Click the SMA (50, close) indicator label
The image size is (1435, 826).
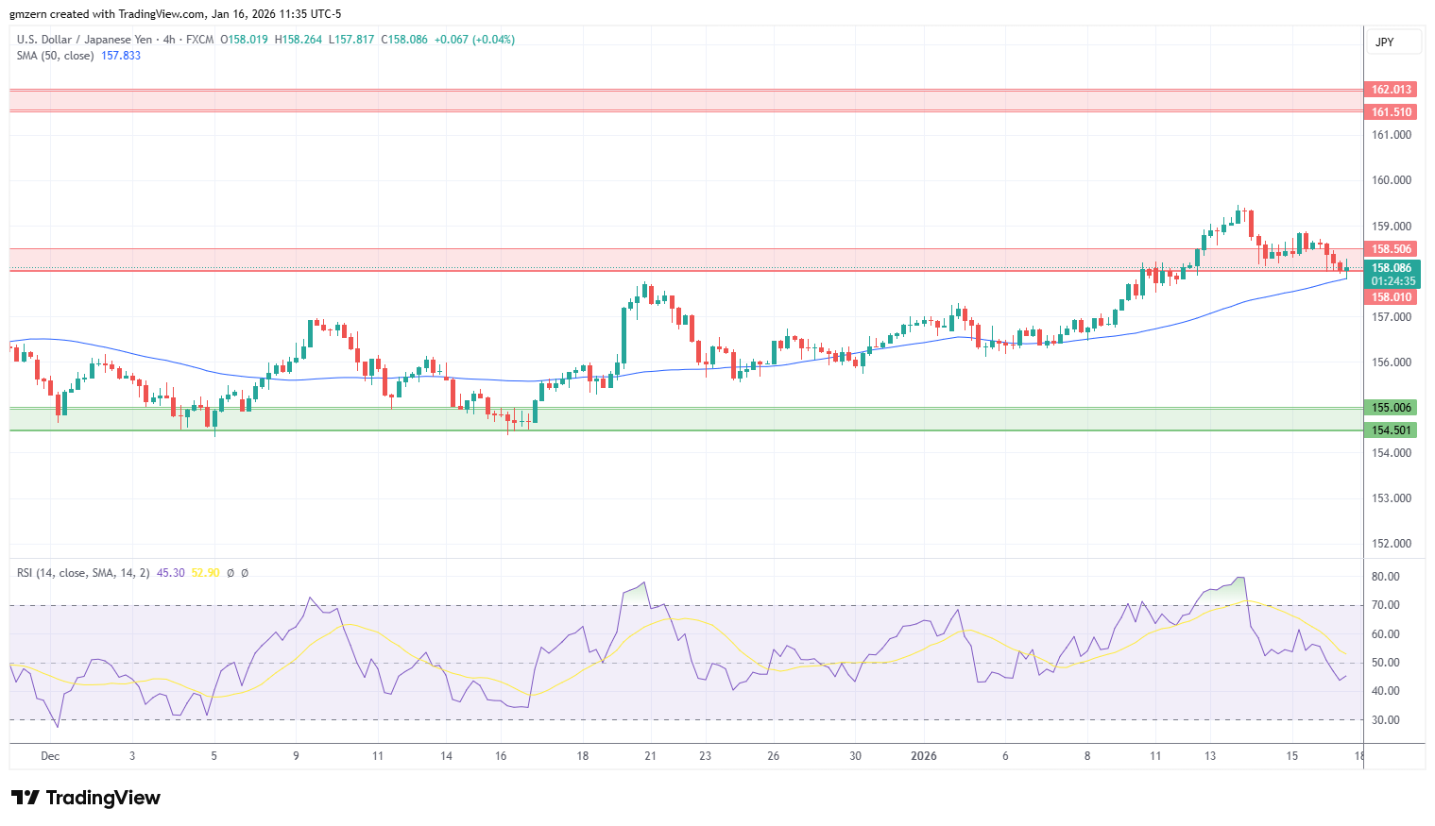[x=55, y=56]
